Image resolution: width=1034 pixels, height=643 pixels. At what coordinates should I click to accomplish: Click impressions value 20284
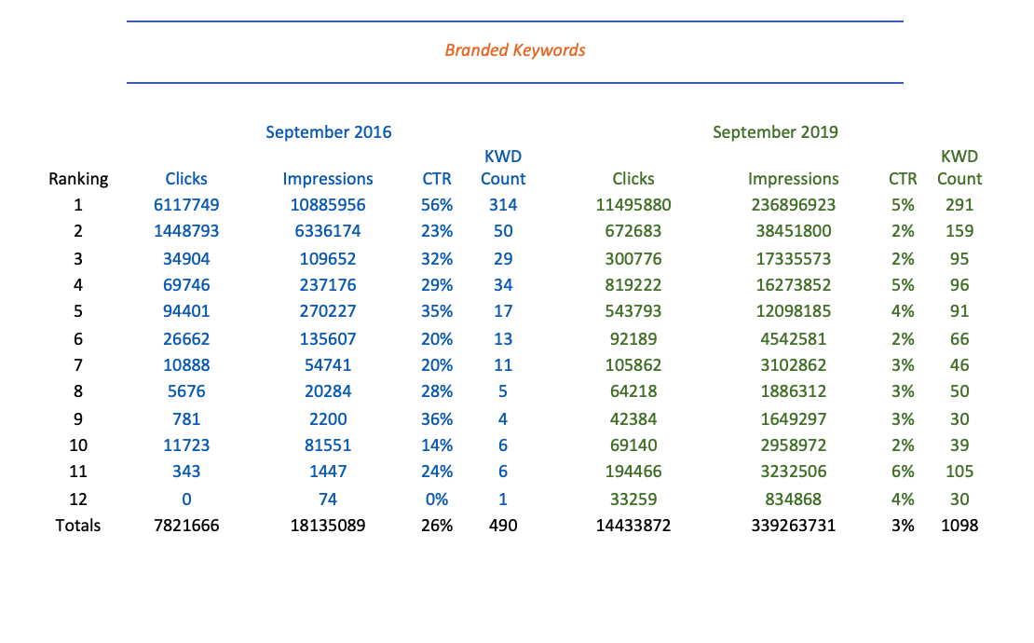[x=328, y=391]
